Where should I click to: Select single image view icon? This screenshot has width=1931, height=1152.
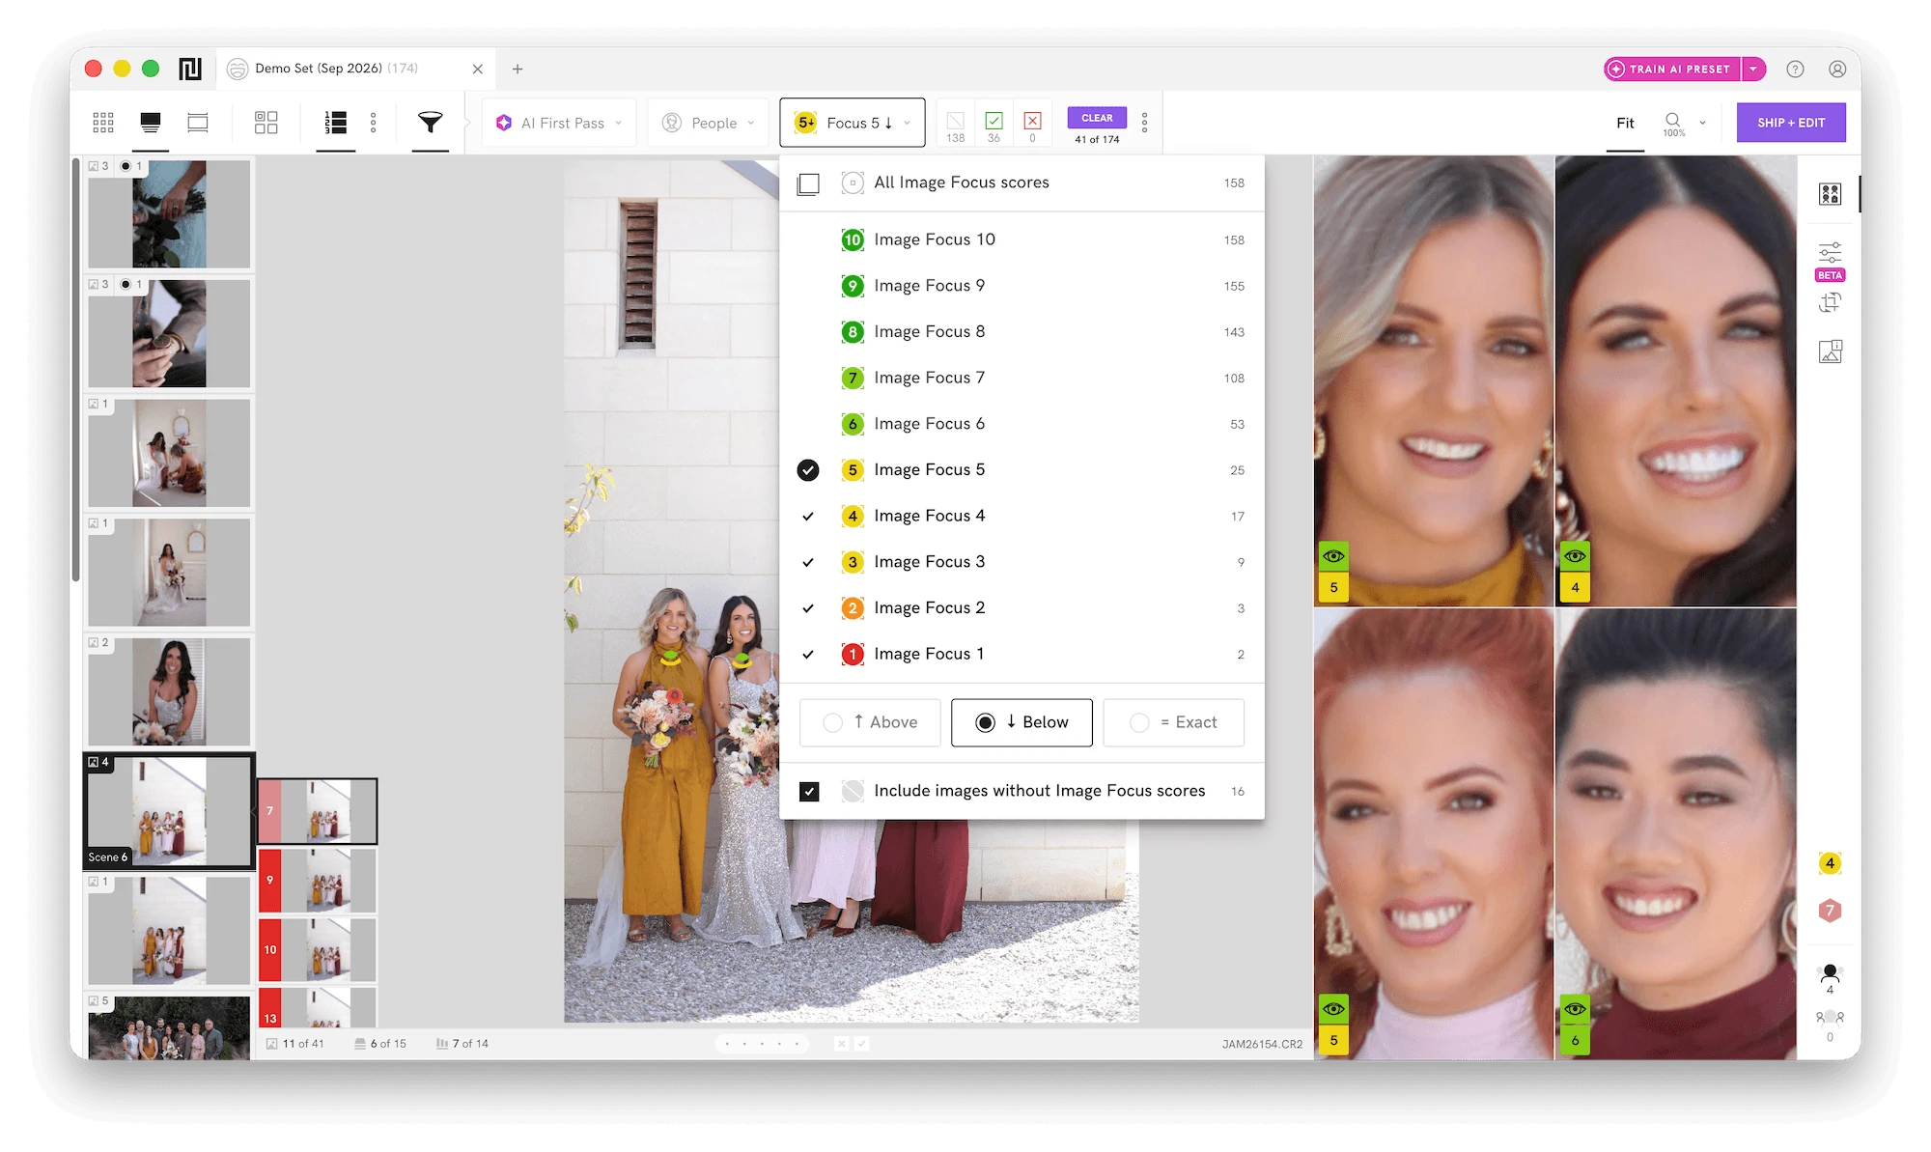[x=151, y=123]
